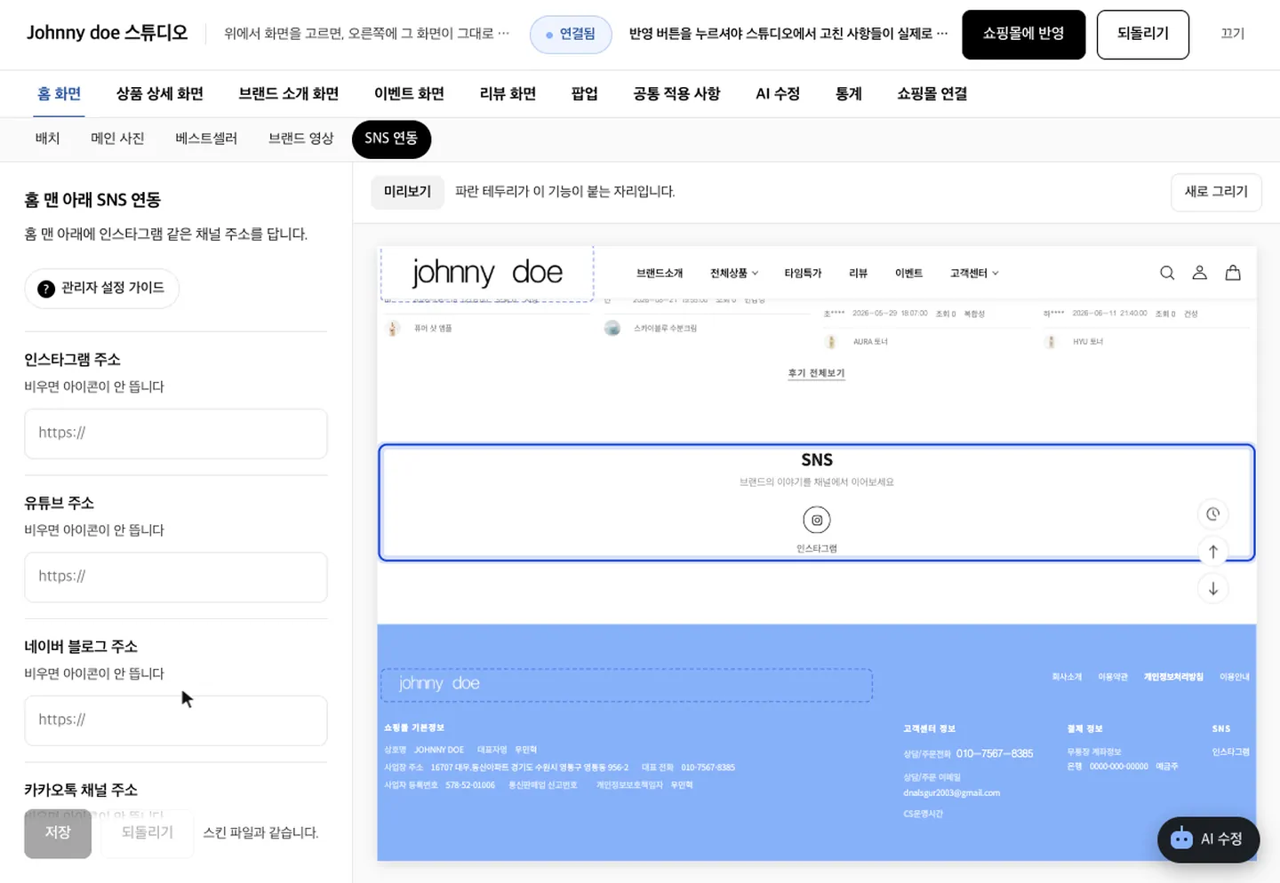Click 개인정보처리방침 in footer
The image size is (1280, 883).
pos(1173,677)
